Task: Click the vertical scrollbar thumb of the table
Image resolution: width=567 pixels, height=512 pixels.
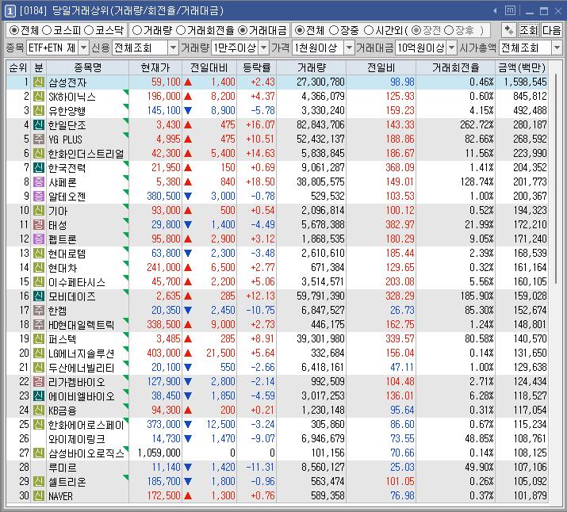Action: point(556,179)
